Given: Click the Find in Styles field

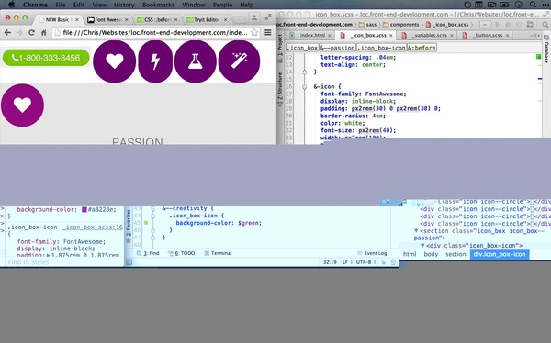Looking at the screenshot, I should (x=63, y=262).
